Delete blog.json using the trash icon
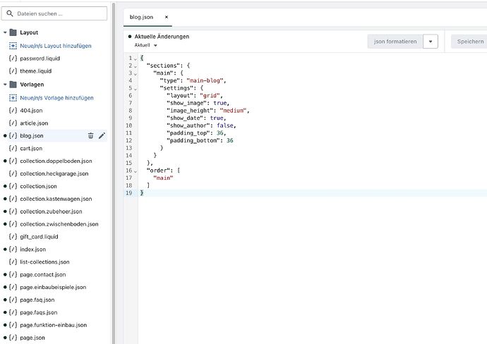 [90, 135]
